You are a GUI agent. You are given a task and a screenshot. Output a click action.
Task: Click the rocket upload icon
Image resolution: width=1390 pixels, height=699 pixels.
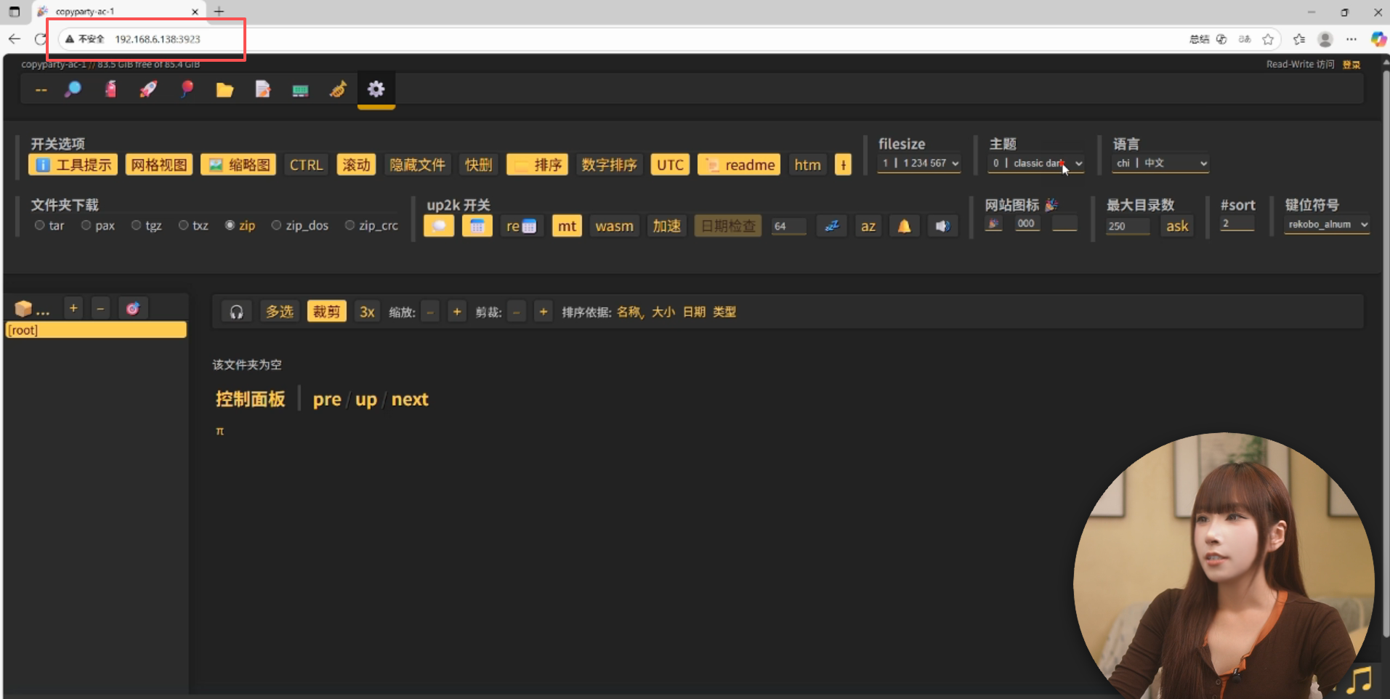click(148, 89)
